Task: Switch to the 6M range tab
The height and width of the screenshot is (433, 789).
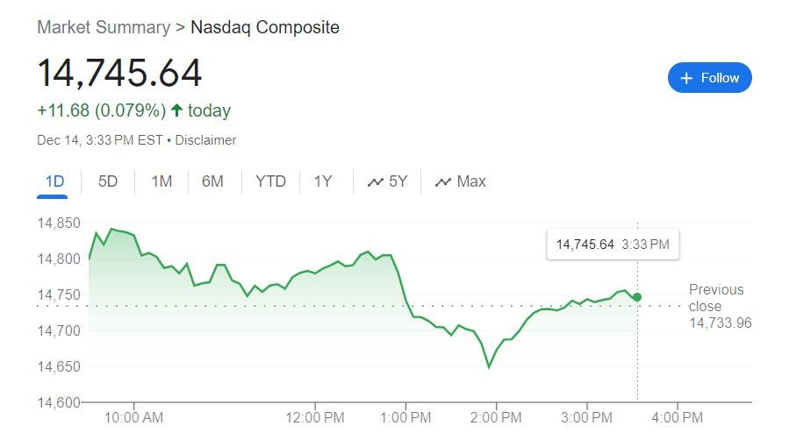Action: (212, 181)
